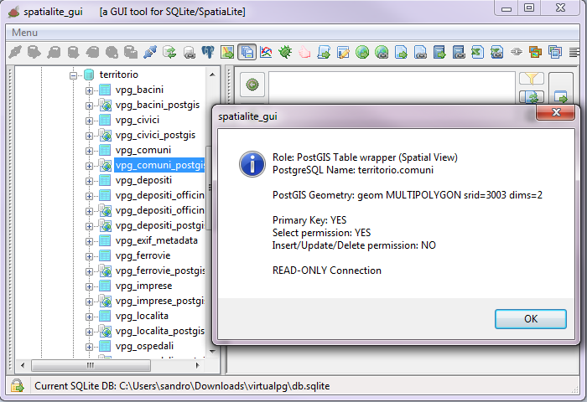Click the tree horizontal scrollbar thumb
The height and width of the screenshot is (402, 587).
point(91,365)
